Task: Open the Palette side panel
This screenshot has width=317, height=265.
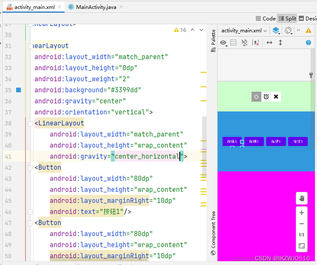Action: pos(213,40)
